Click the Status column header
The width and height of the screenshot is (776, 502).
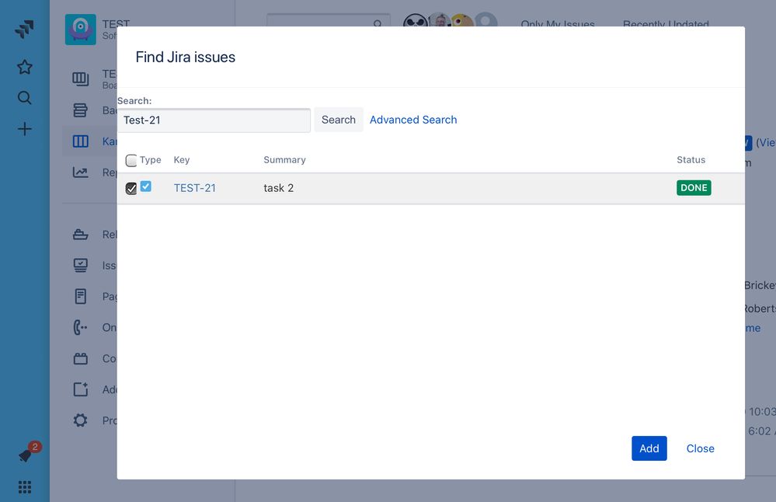691,160
